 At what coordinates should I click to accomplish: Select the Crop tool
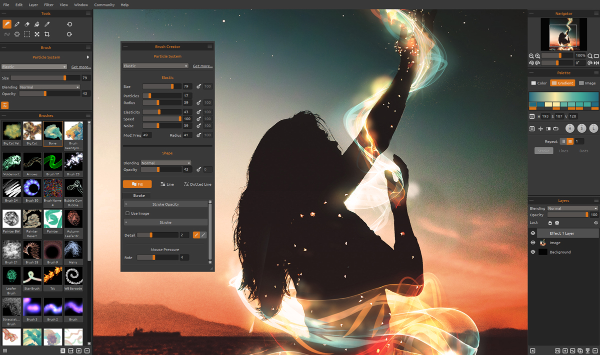[x=47, y=34]
